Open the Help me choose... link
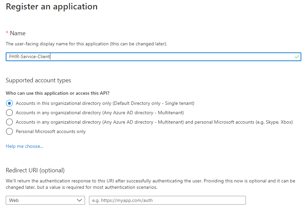 tap(25, 146)
